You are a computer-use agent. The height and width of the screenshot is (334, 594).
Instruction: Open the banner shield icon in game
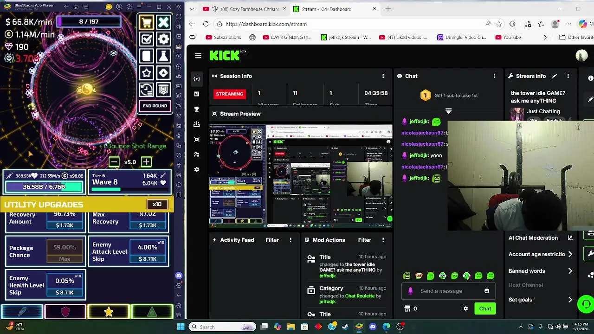[163, 90]
